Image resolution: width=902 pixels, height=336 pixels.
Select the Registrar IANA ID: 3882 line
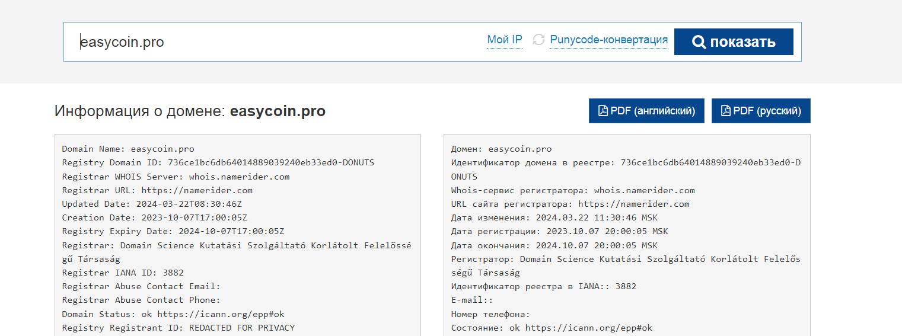point(123,273)
